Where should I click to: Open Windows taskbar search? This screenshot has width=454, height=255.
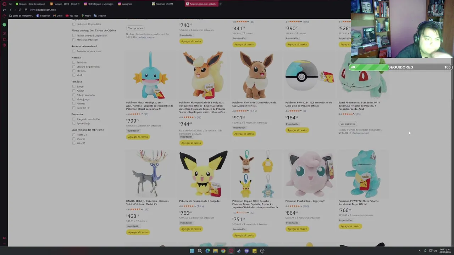click(200, 251)
